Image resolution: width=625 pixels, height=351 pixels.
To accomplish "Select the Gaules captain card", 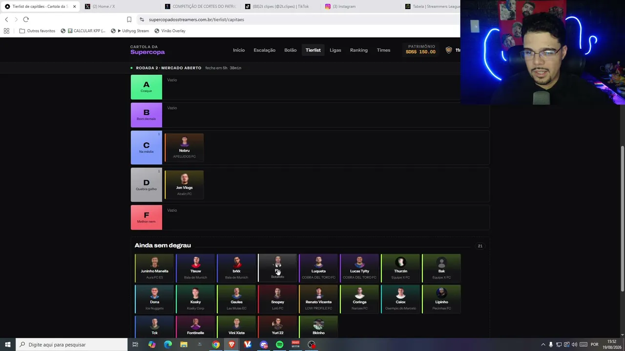I will coord(236,299).
